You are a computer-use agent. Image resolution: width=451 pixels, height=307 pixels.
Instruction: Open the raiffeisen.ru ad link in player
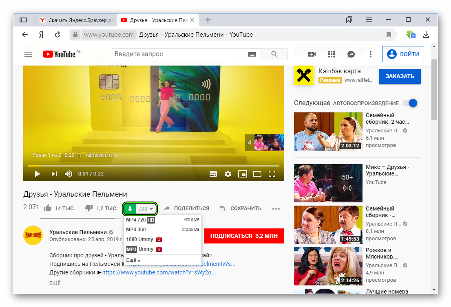tap(101, 155)
